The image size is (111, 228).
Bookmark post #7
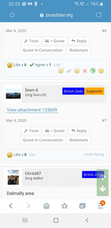coord(79,140)
